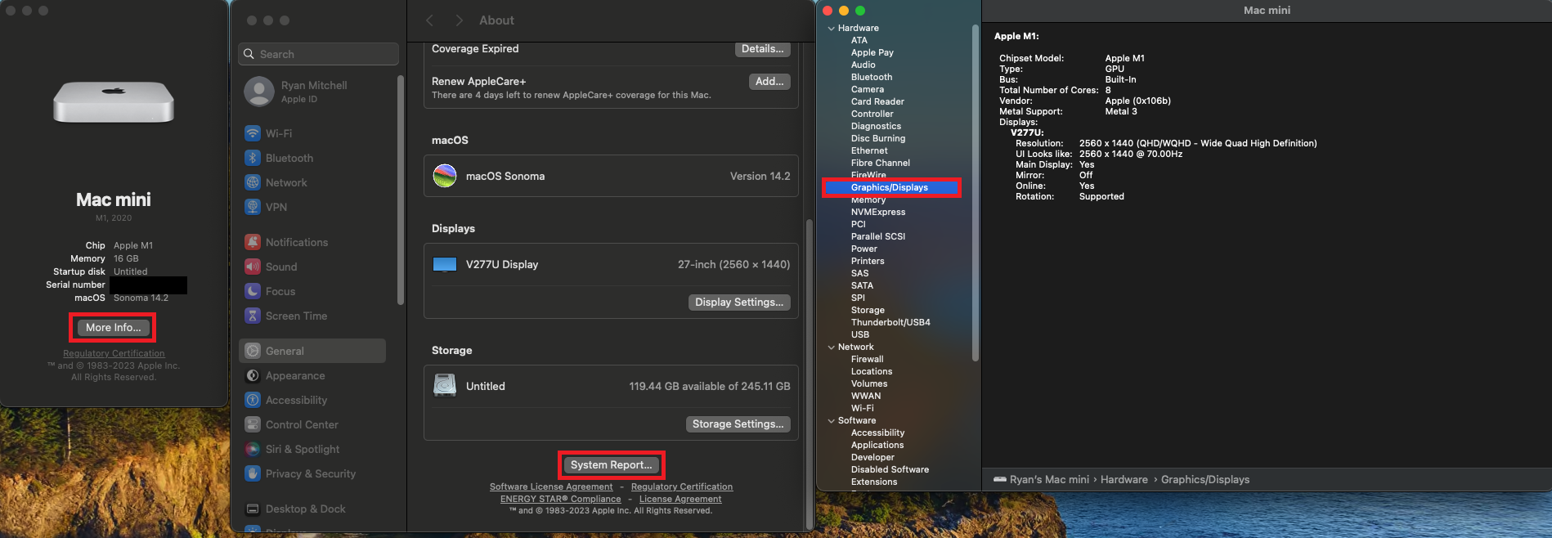Collapse the Network section in System Report
The height and width of the screenshot is (538, 1552).
(832, 347)
